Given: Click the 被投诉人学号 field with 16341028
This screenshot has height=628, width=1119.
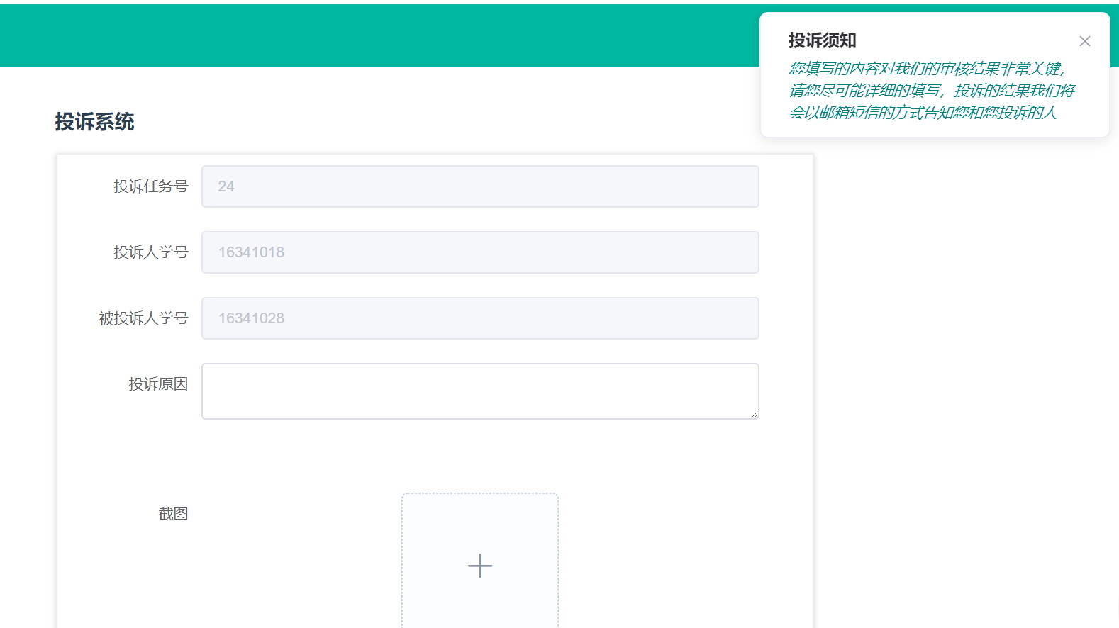Looking at the screenshot, I should pyautogui.click(x=479, y=318).
